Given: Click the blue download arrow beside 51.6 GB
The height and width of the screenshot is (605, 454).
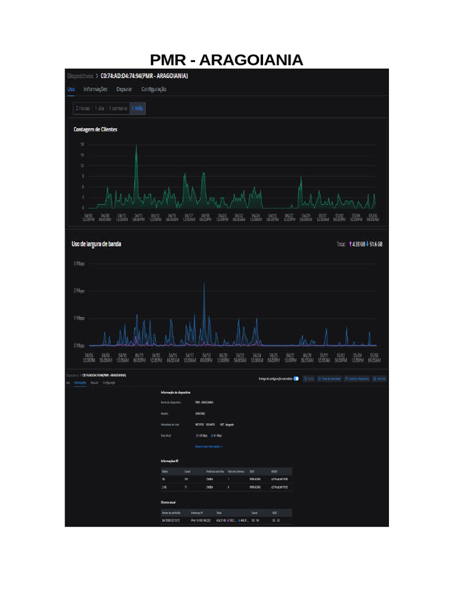Looking at the screenshot, I should click(x=368, y=244).
